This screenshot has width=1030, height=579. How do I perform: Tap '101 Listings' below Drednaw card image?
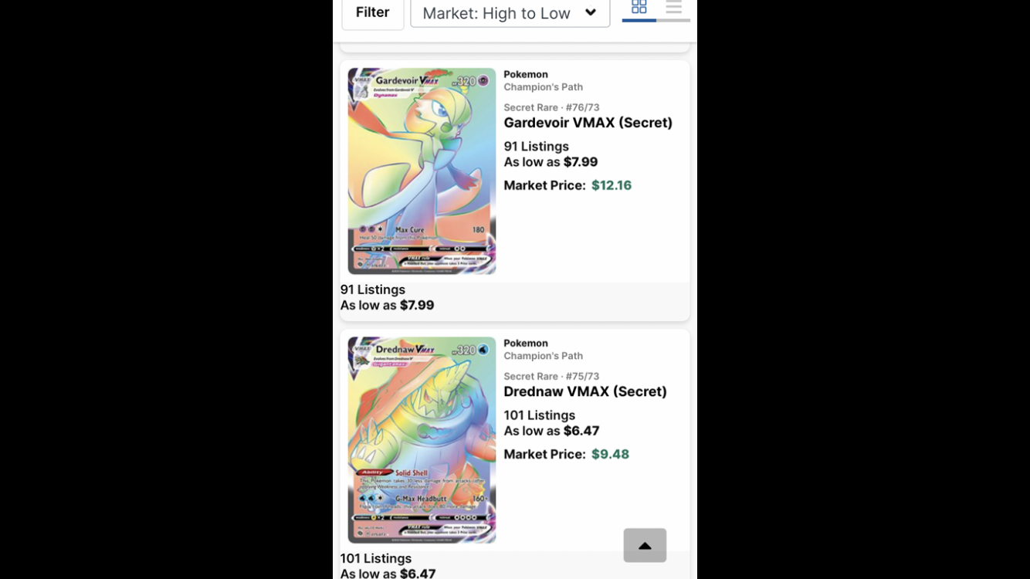(376, 558)
